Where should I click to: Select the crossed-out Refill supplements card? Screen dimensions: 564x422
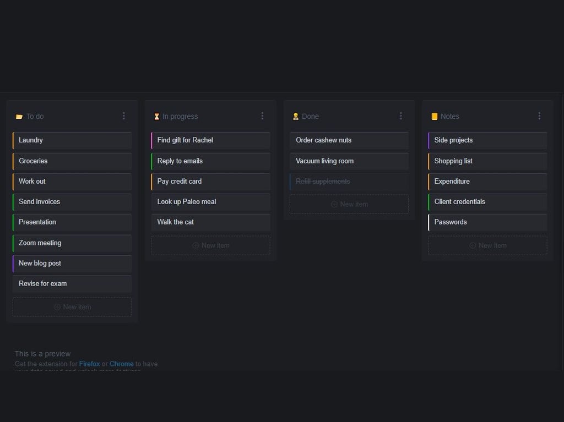[x=349, y=182]
